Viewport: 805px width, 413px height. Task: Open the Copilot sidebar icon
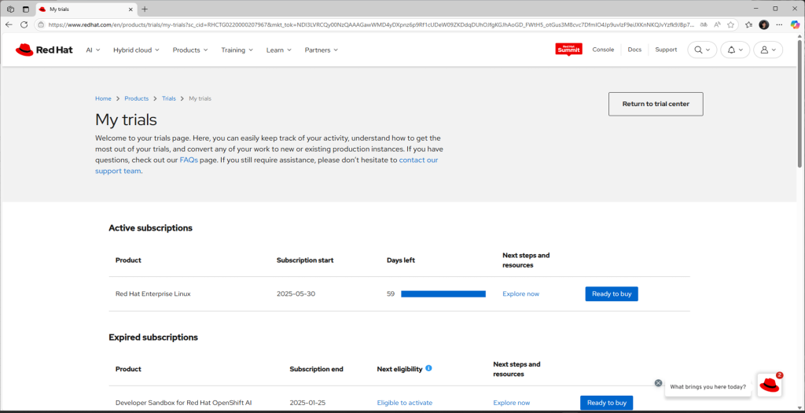click(794, 24)
